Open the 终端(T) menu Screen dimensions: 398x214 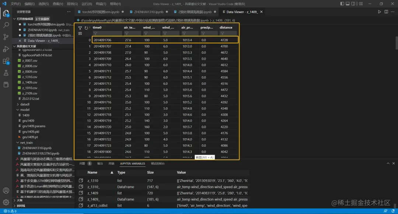[101, 4]
